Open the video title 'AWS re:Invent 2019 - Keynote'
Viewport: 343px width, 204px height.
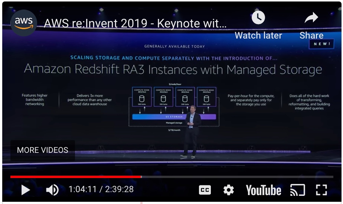click(x=135, y=23)
